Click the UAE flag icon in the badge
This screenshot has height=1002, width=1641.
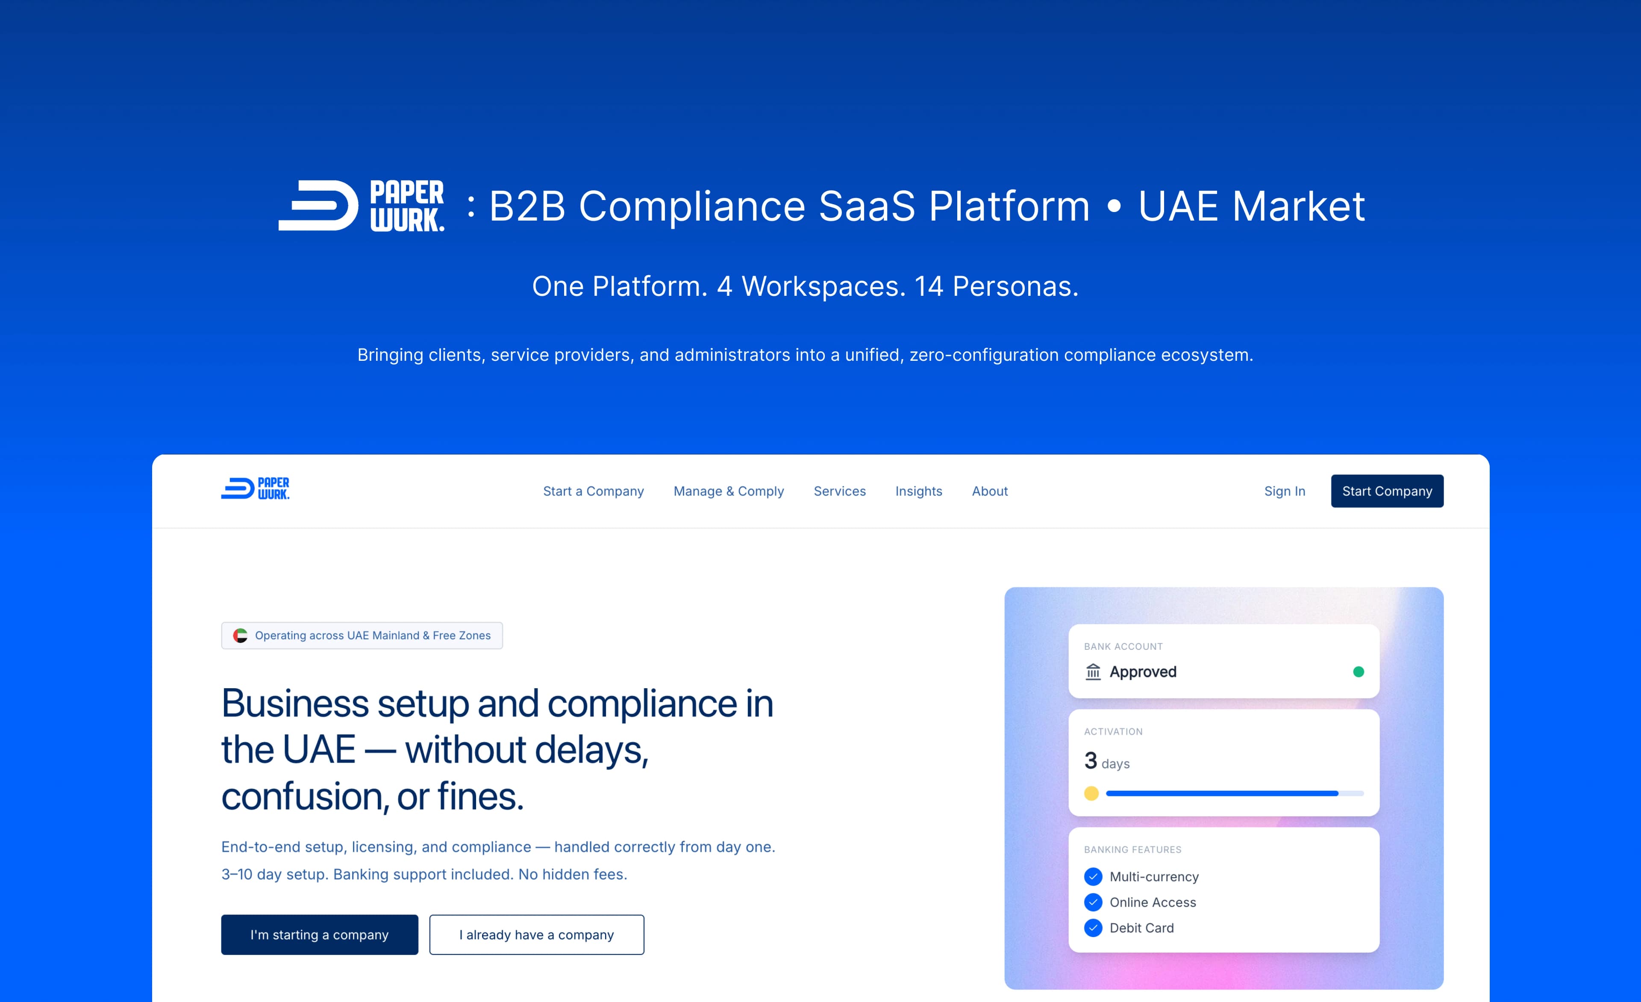pyautogui.click(x=240, y=636)
